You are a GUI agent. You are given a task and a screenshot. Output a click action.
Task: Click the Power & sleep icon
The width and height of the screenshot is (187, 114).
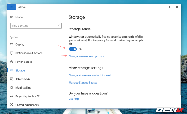click(11, 62)
